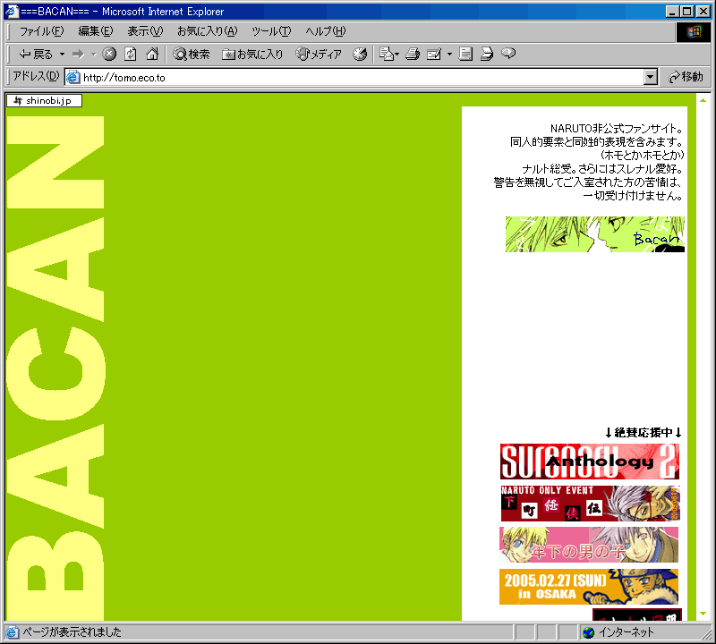Open the 年下の男の子 banner link
Screen dimensions: 716x644
pyautogui.click(x=589, y=545)
